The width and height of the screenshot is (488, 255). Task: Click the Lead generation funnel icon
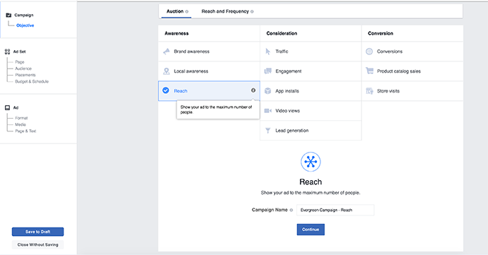[x=267, y=131]
